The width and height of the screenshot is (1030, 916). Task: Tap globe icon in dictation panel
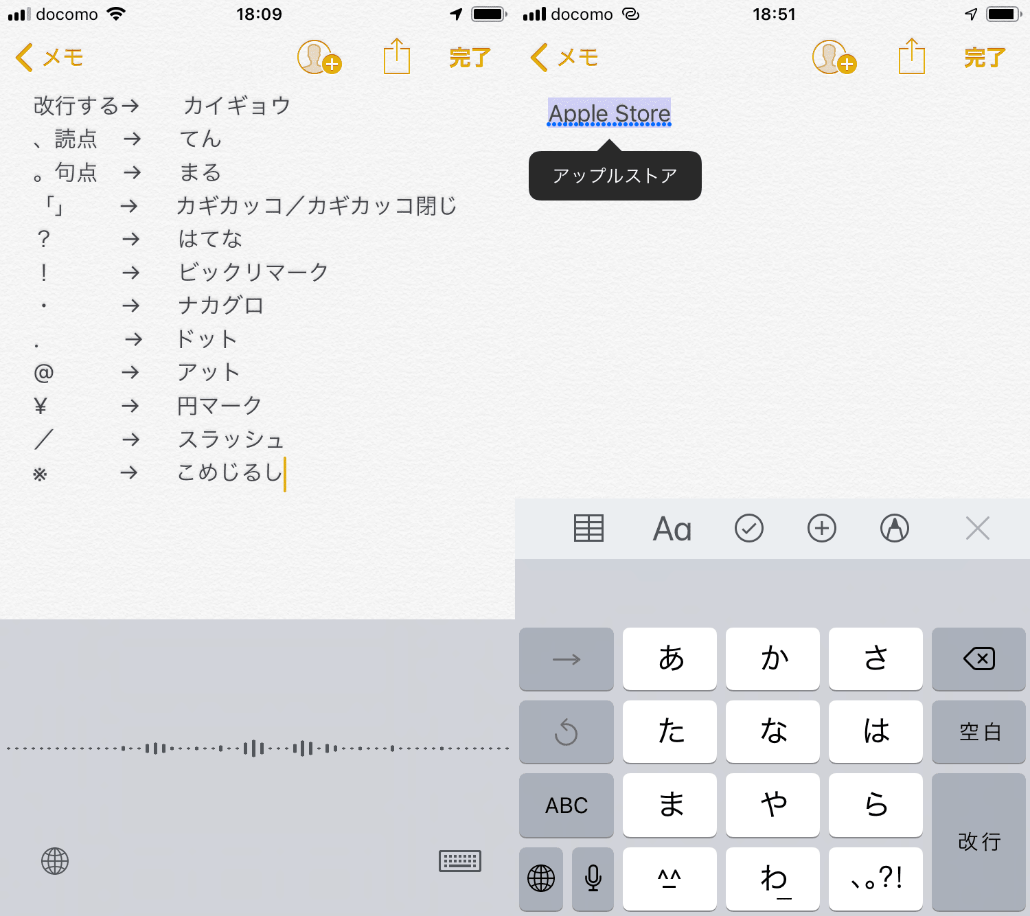point(55,860)
